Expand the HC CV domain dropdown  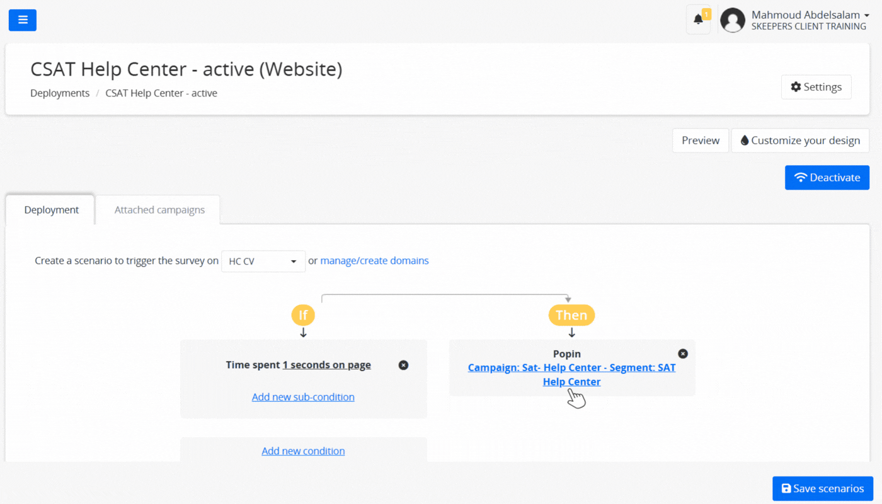[263, 261]
